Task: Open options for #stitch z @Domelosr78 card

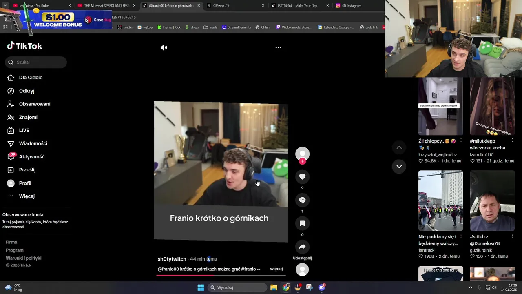Action: click(512, 236)
